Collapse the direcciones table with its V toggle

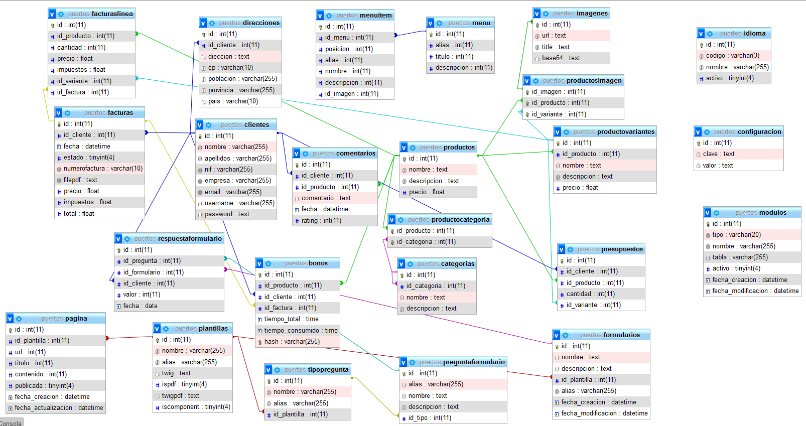coord(203,23)
